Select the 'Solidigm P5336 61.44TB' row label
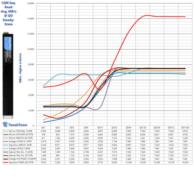This screenshot has width=194, height=177. click(20, 141)
